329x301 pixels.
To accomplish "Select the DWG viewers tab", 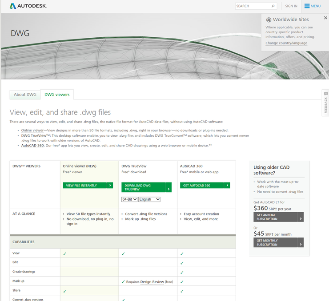I will (57, 95).
